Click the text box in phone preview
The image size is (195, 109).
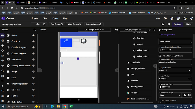[x=79, y=54]
